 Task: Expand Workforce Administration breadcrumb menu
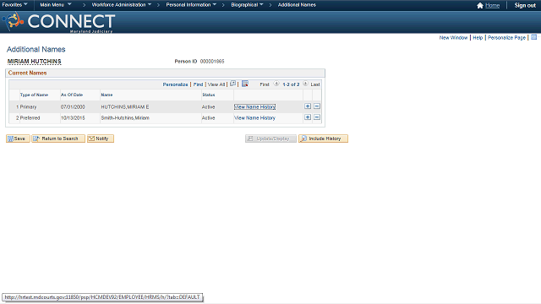point(122,5)
